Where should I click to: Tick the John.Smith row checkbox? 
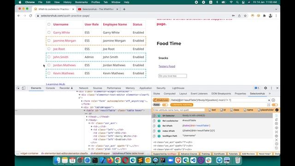[49, 57]
